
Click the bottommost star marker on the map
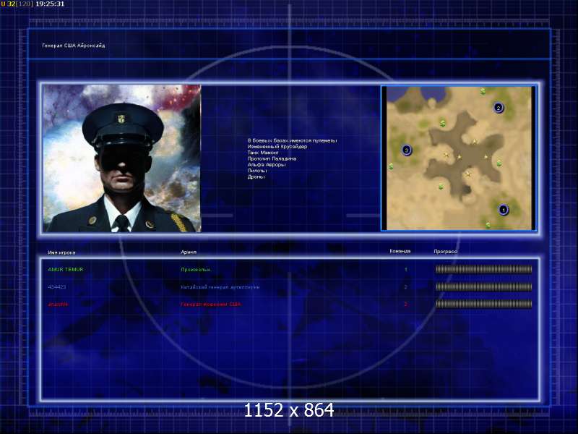click(x=468, y=174)
